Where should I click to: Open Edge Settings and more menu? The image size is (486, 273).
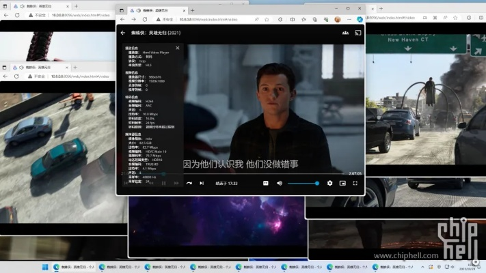pyautogui.click(x=349, y=19)
